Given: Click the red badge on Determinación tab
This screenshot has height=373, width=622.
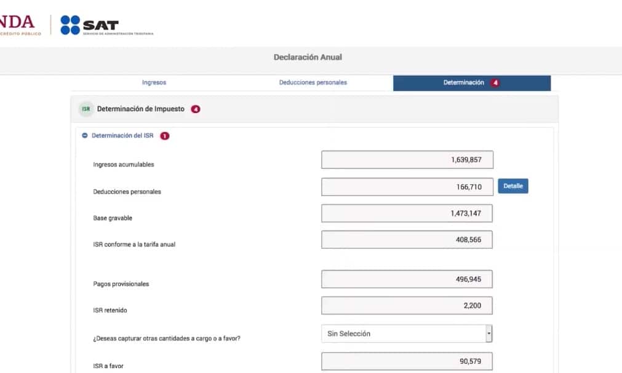Looking at the screenshot, I should pyautogui.click(x=495, y=83).
